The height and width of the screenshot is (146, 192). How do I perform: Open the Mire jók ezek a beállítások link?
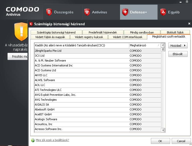(x=52, y=140)
